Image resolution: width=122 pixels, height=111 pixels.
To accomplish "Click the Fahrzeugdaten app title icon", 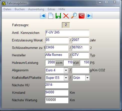I will coord(4,3).
